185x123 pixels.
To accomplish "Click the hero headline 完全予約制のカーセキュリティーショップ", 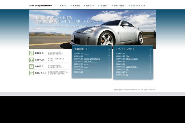I will coord(67,22).
